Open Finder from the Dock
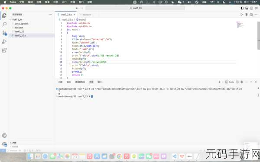260x162 pixels. tap(30, 156)
